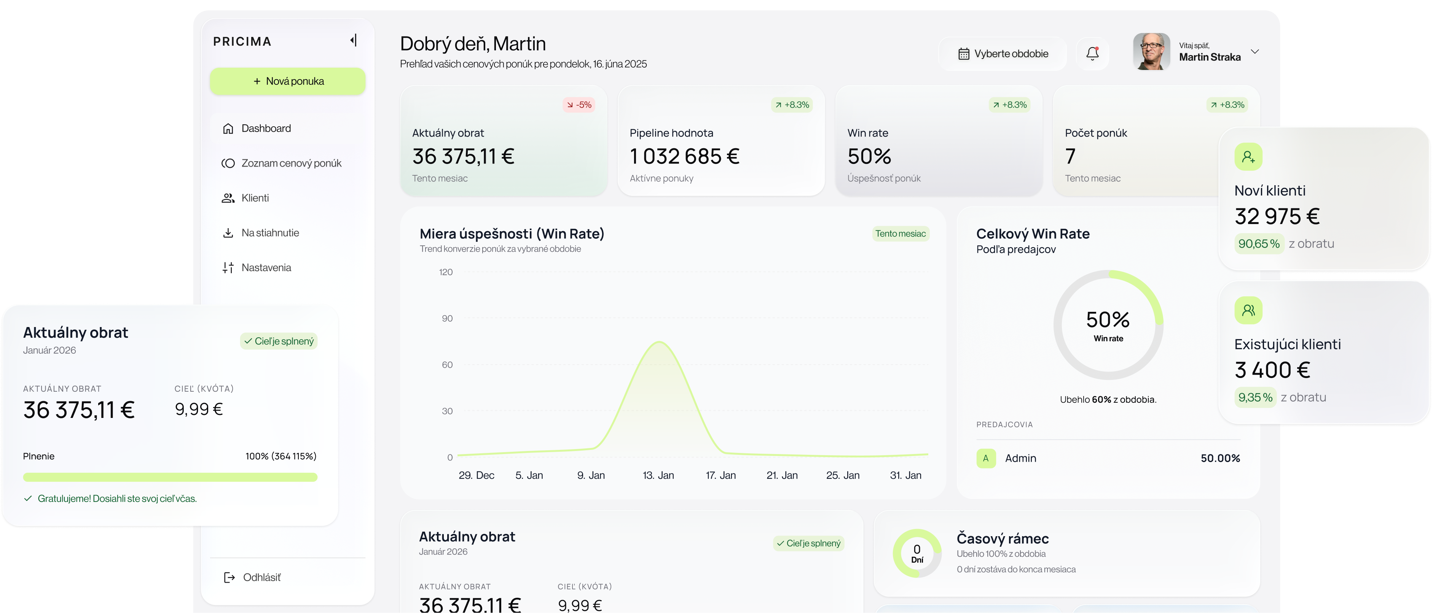This screenshot has width=1433, height=613.
Task: Click the Nová ponuka button
Action: point(288,81)
